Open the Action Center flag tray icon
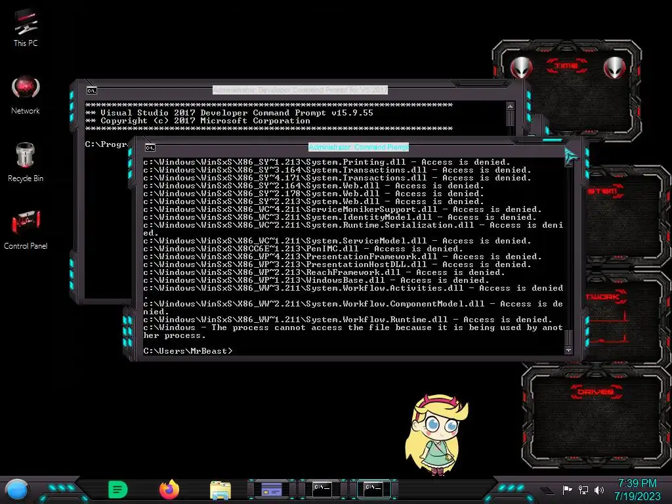Screen dimensions: 672x504 click(x=567, y=490)
